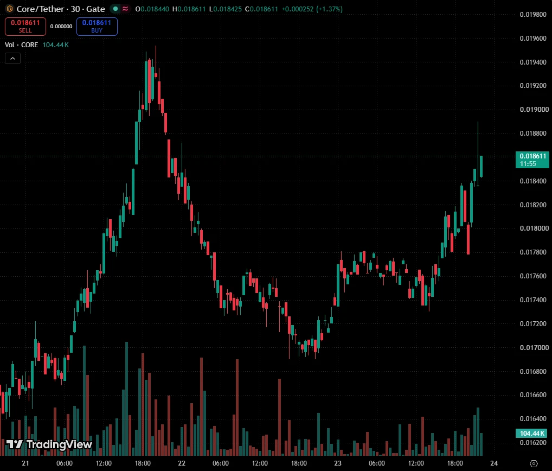Image resolution: width=552 pixels, height=471 pixels.
Task: Click the date label 24 on time axis
Action: click(x=494, y=463)
